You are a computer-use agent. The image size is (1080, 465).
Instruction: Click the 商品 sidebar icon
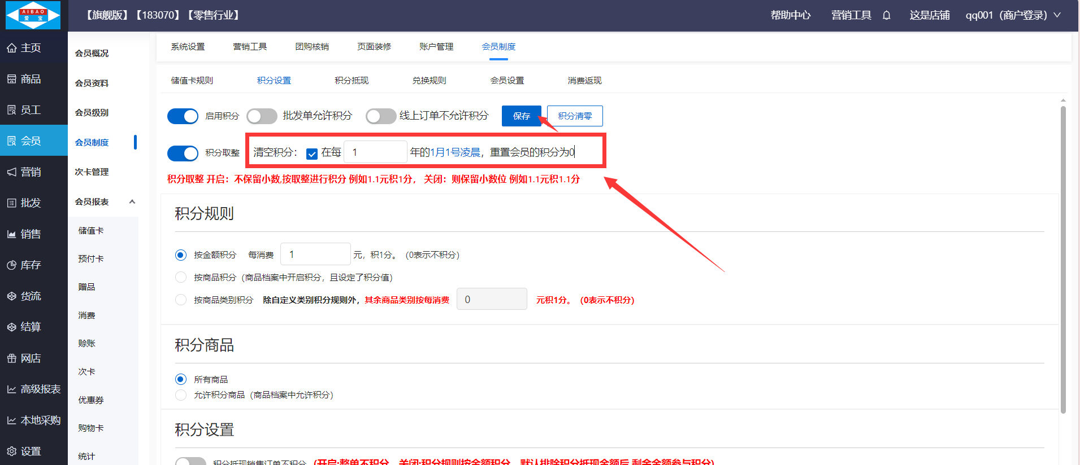point(11,79)
